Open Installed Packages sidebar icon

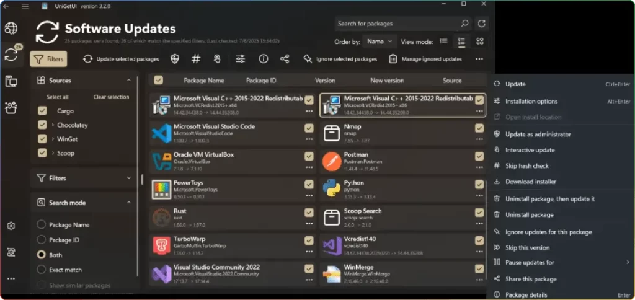11,81
